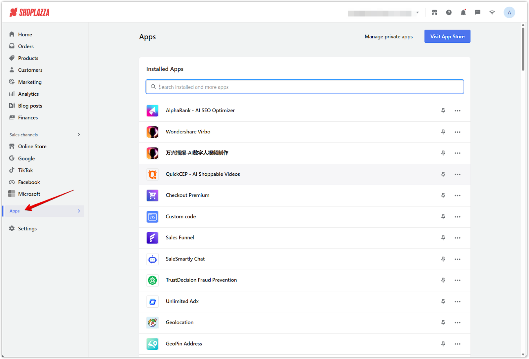
Task: Pin the Geolocation app
Action: [443, 323]
